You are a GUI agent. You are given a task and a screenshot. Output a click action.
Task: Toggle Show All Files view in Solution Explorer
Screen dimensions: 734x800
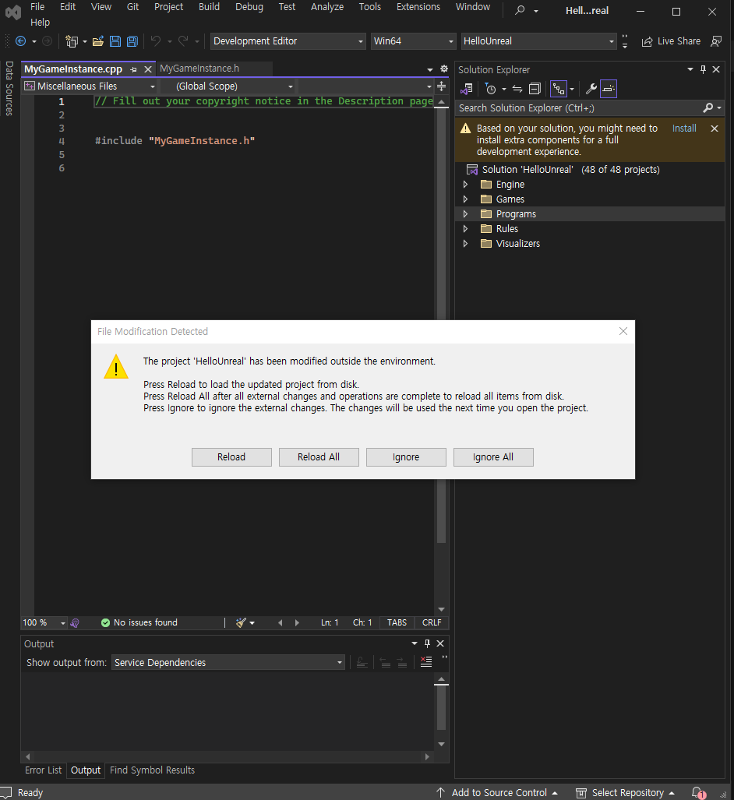pos(559,89)
